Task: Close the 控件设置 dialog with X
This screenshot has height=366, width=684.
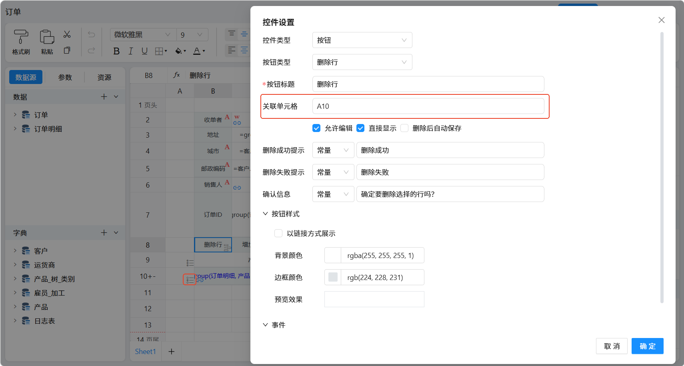Action: (x=662, y=20)
